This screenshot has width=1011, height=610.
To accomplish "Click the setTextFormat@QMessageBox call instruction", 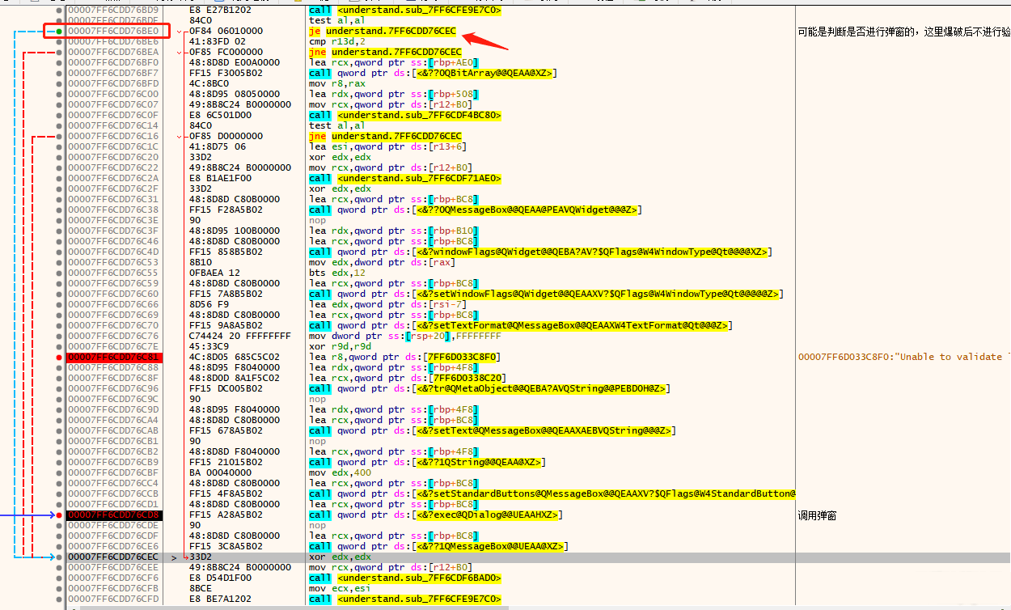I will (521, 325).
